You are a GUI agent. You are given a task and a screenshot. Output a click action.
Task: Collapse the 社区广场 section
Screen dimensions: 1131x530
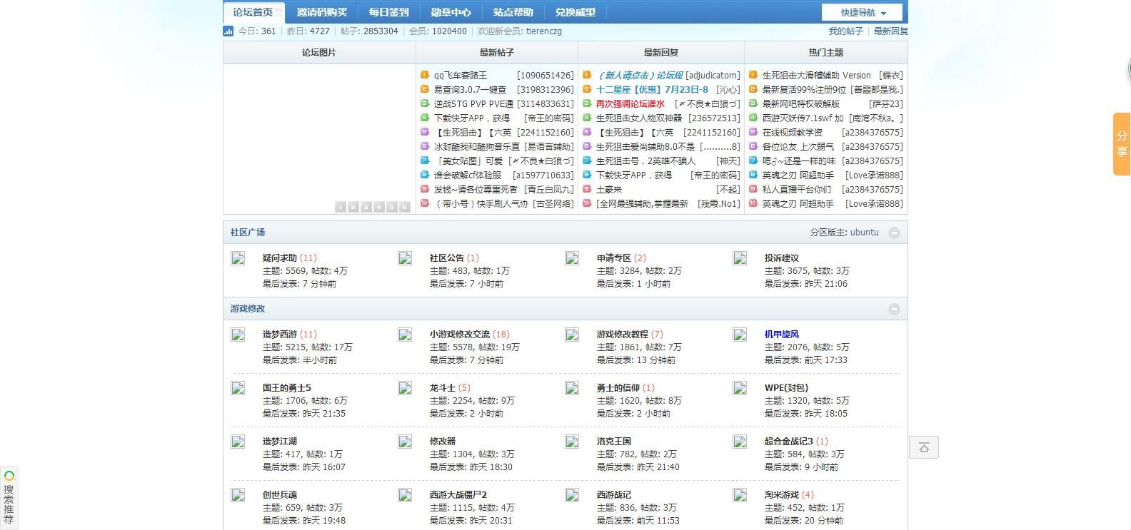pos(894,233)
